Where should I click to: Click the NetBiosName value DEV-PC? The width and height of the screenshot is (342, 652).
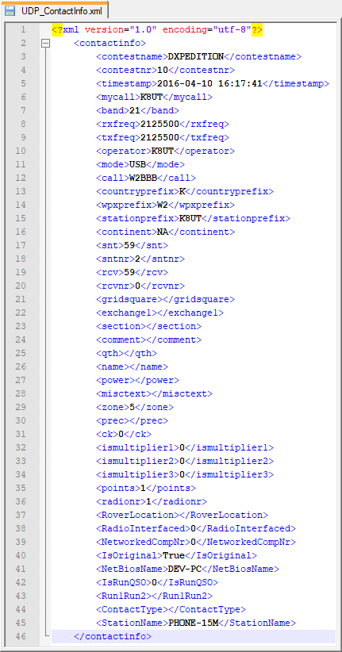click(x=182, y=569)
